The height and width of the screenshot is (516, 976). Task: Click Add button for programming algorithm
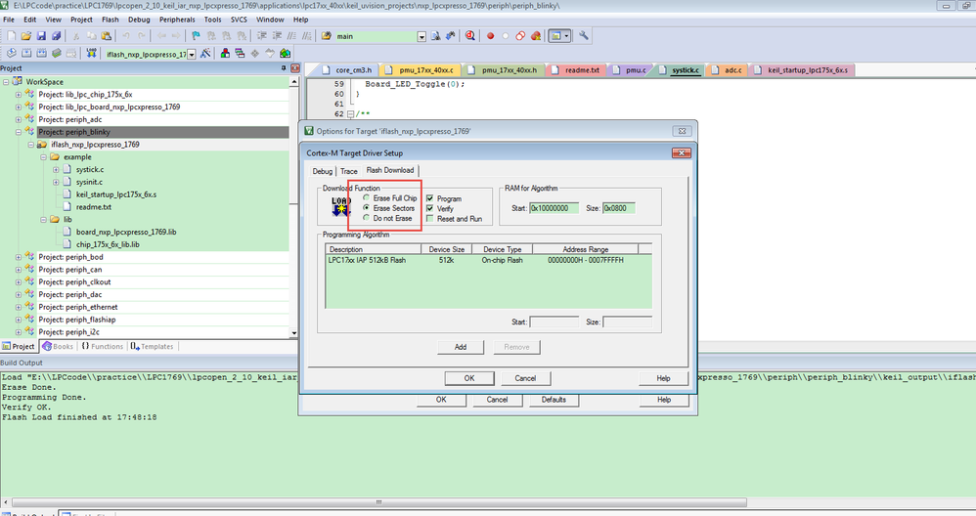point(461,347)
